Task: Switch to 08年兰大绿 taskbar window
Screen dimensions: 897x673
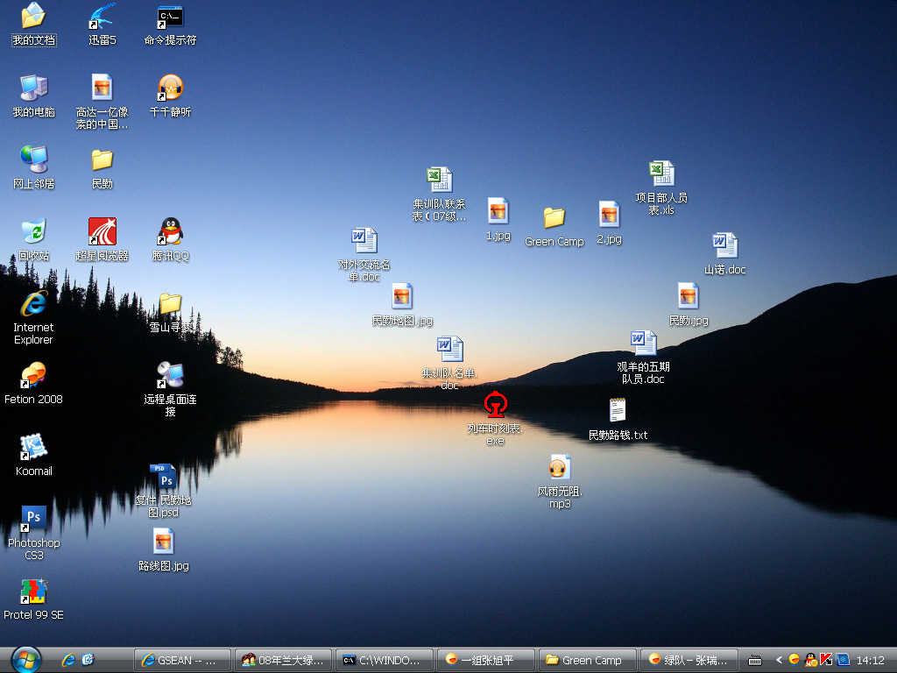Action: (x=284, y=660)
